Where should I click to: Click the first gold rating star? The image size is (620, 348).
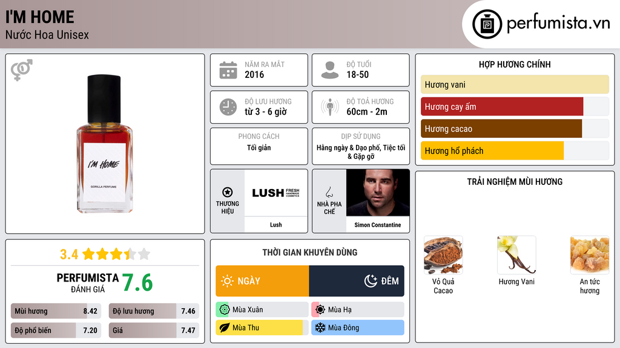[x=88, y=254]
